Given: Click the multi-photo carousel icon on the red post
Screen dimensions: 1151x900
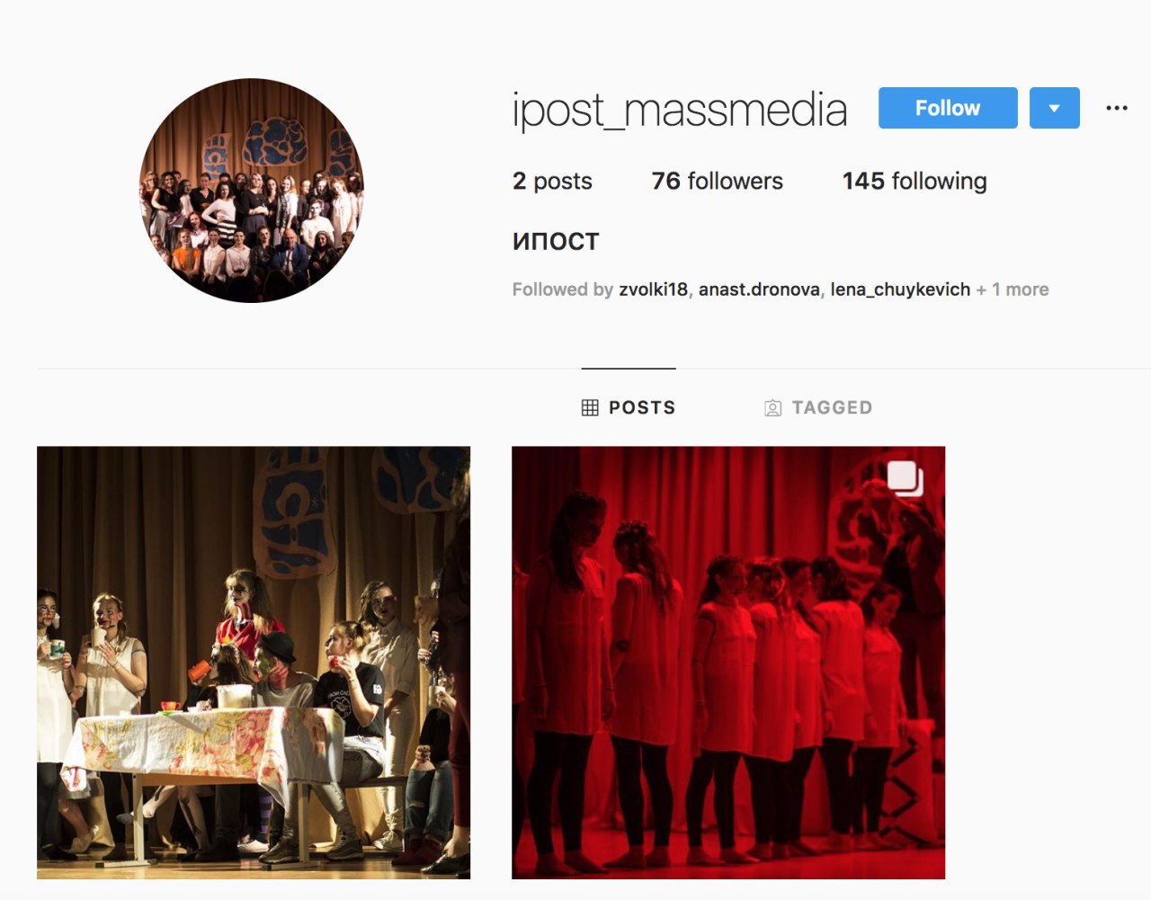Looking at the screenshot, I should click(906, 478).
